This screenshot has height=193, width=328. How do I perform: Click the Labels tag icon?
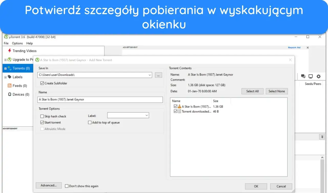point(10,77)
